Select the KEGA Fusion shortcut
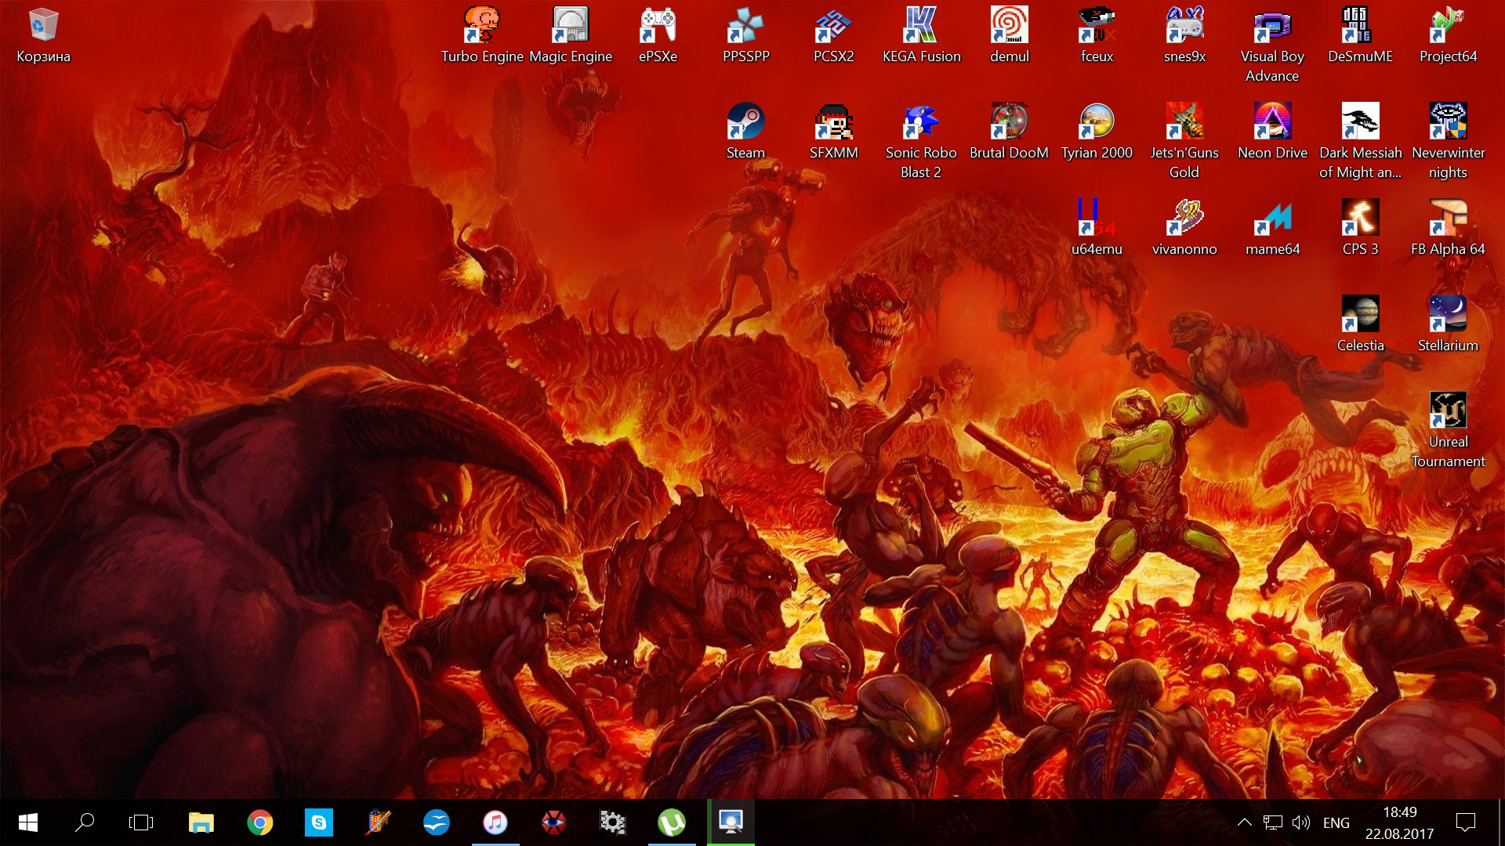 click(921, 36)
